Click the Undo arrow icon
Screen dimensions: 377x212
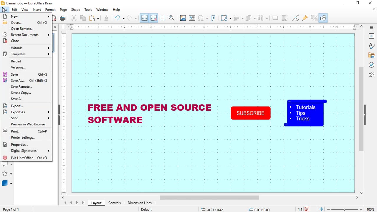coord(117,18)
